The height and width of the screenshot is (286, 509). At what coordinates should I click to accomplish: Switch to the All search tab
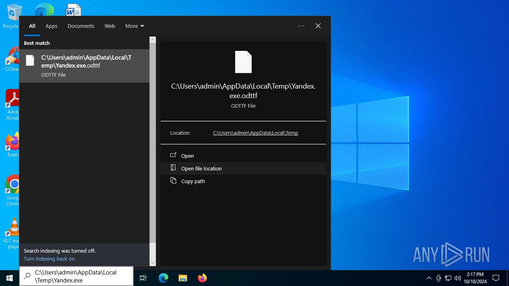(32, 26)
